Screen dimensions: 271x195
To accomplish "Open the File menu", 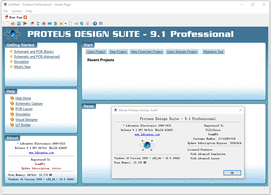I will pos(6,11).
